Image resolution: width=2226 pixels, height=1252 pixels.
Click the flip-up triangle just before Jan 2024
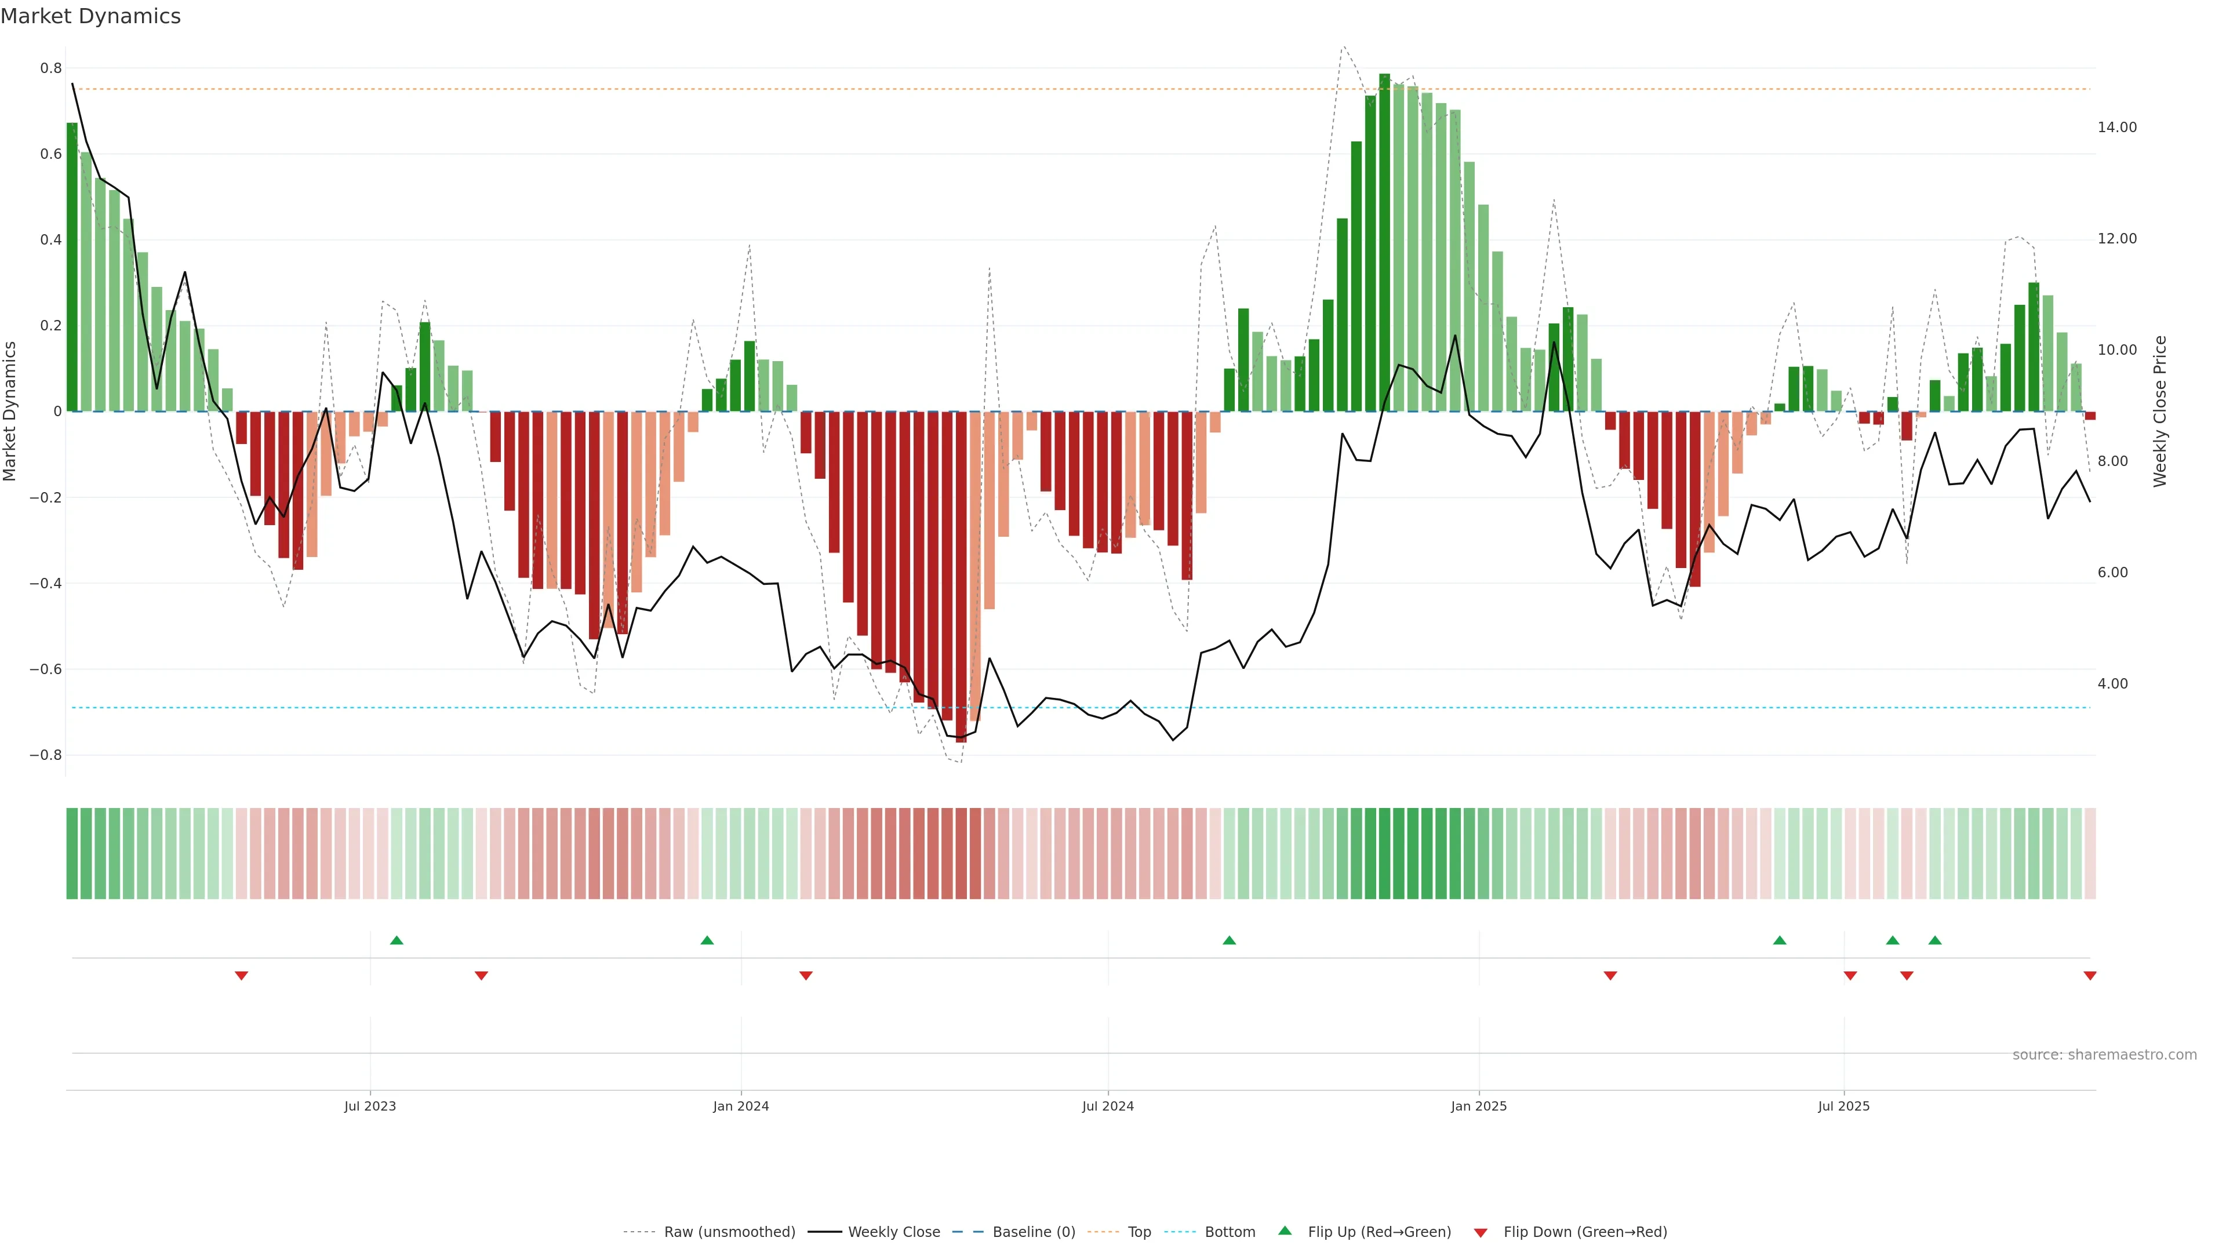click(707, 940)
